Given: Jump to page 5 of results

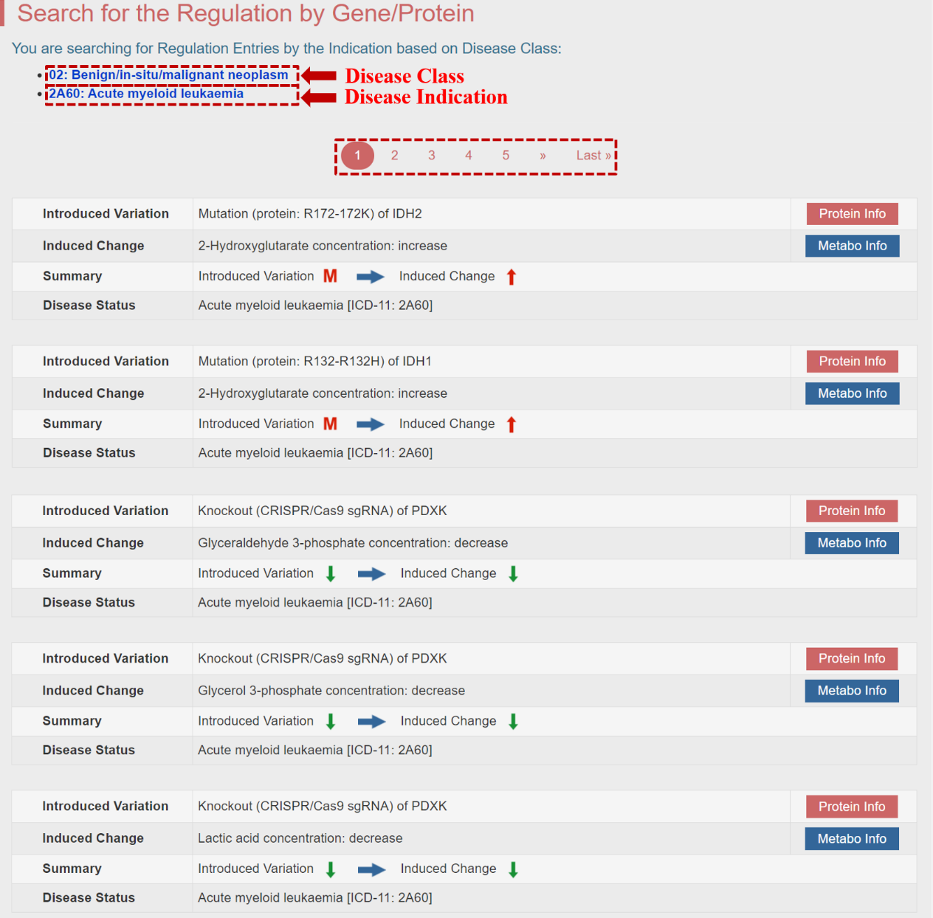Looking at the screenshot, I should (506, 156).
